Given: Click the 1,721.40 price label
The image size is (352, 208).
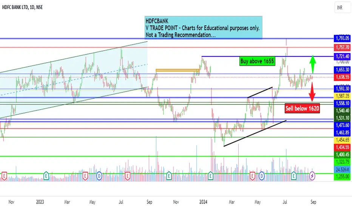Looking at the screenshot, I should pos(342,56).
